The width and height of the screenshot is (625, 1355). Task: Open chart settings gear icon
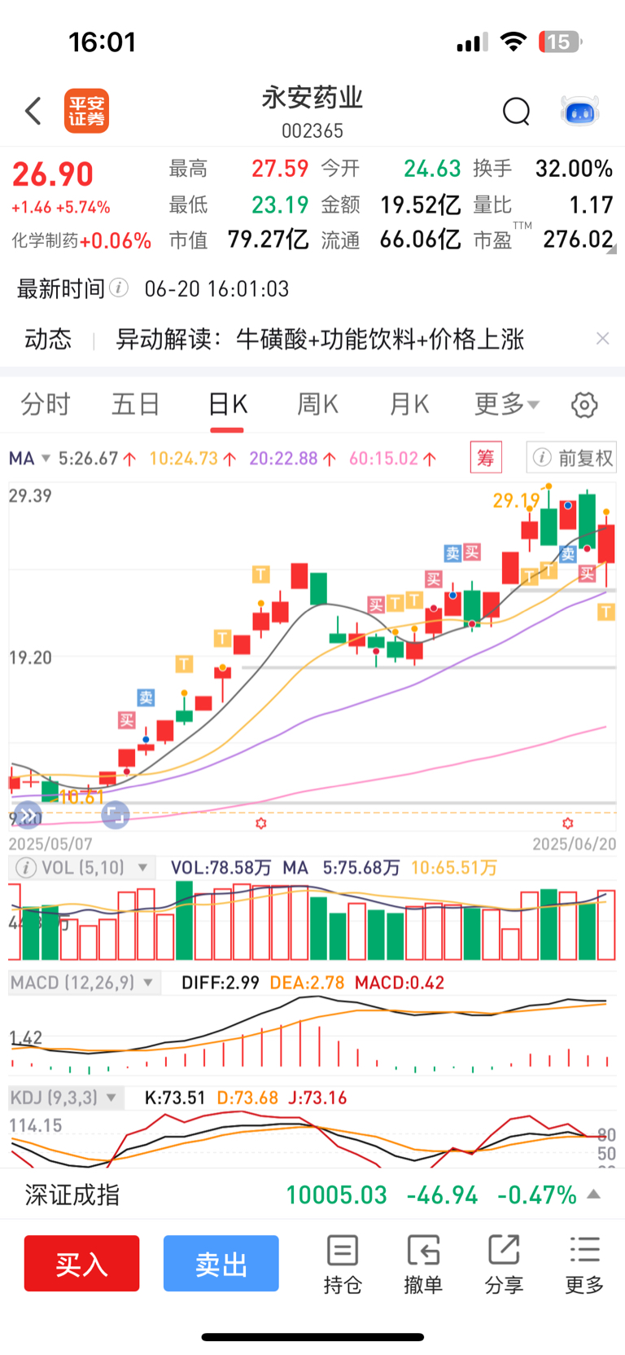point(584,404)
